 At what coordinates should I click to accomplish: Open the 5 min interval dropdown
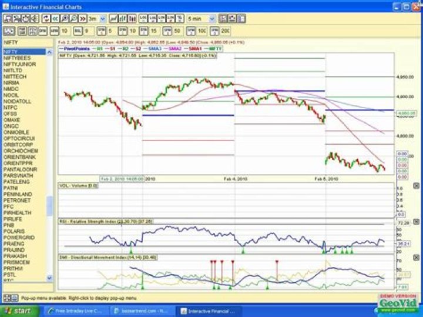point(212,19)
